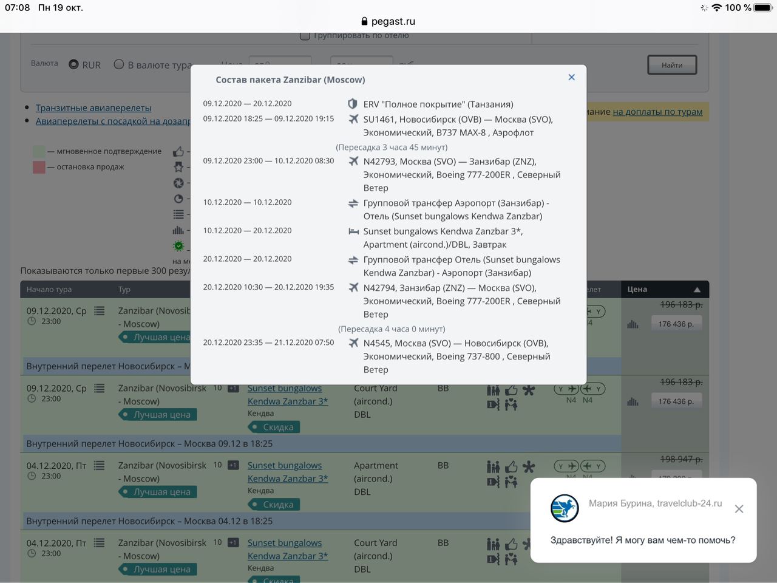Click 'Скидка' tag in 04.12.2020 Apartment row
The image size is (777, 583).
click(x=274, y=504)
